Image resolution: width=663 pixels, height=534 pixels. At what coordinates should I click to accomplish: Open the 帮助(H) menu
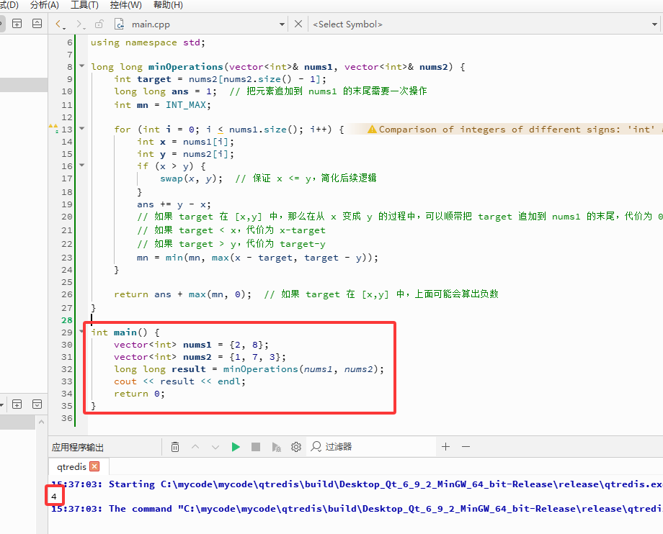[168, 5]
